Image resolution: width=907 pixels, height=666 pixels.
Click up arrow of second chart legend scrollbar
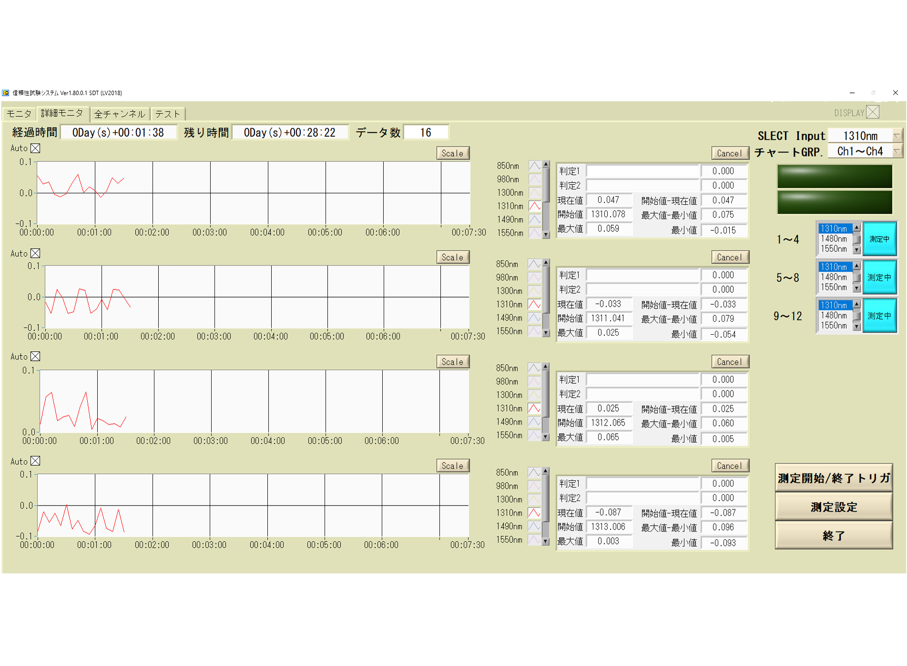(546, 263)
